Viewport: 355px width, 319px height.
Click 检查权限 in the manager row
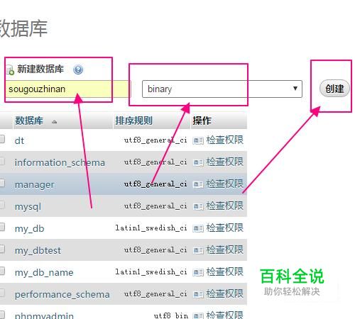[x=224, y=184]
